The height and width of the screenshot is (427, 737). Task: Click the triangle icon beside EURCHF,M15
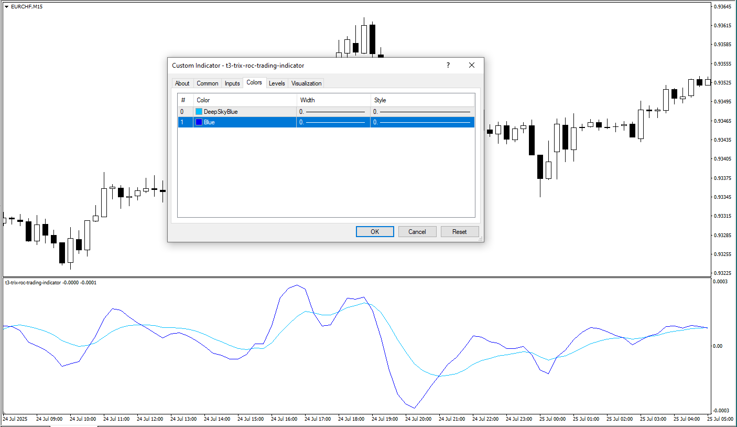point(6,6)
